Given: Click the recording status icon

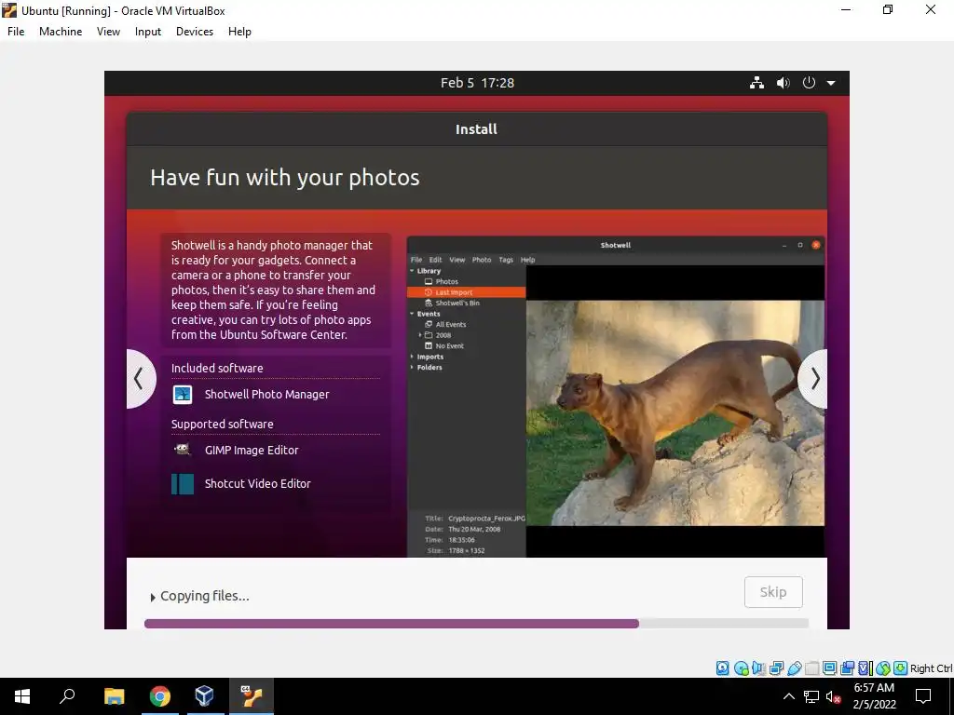Looking at the screenshot, I should (x=847, y=668).
